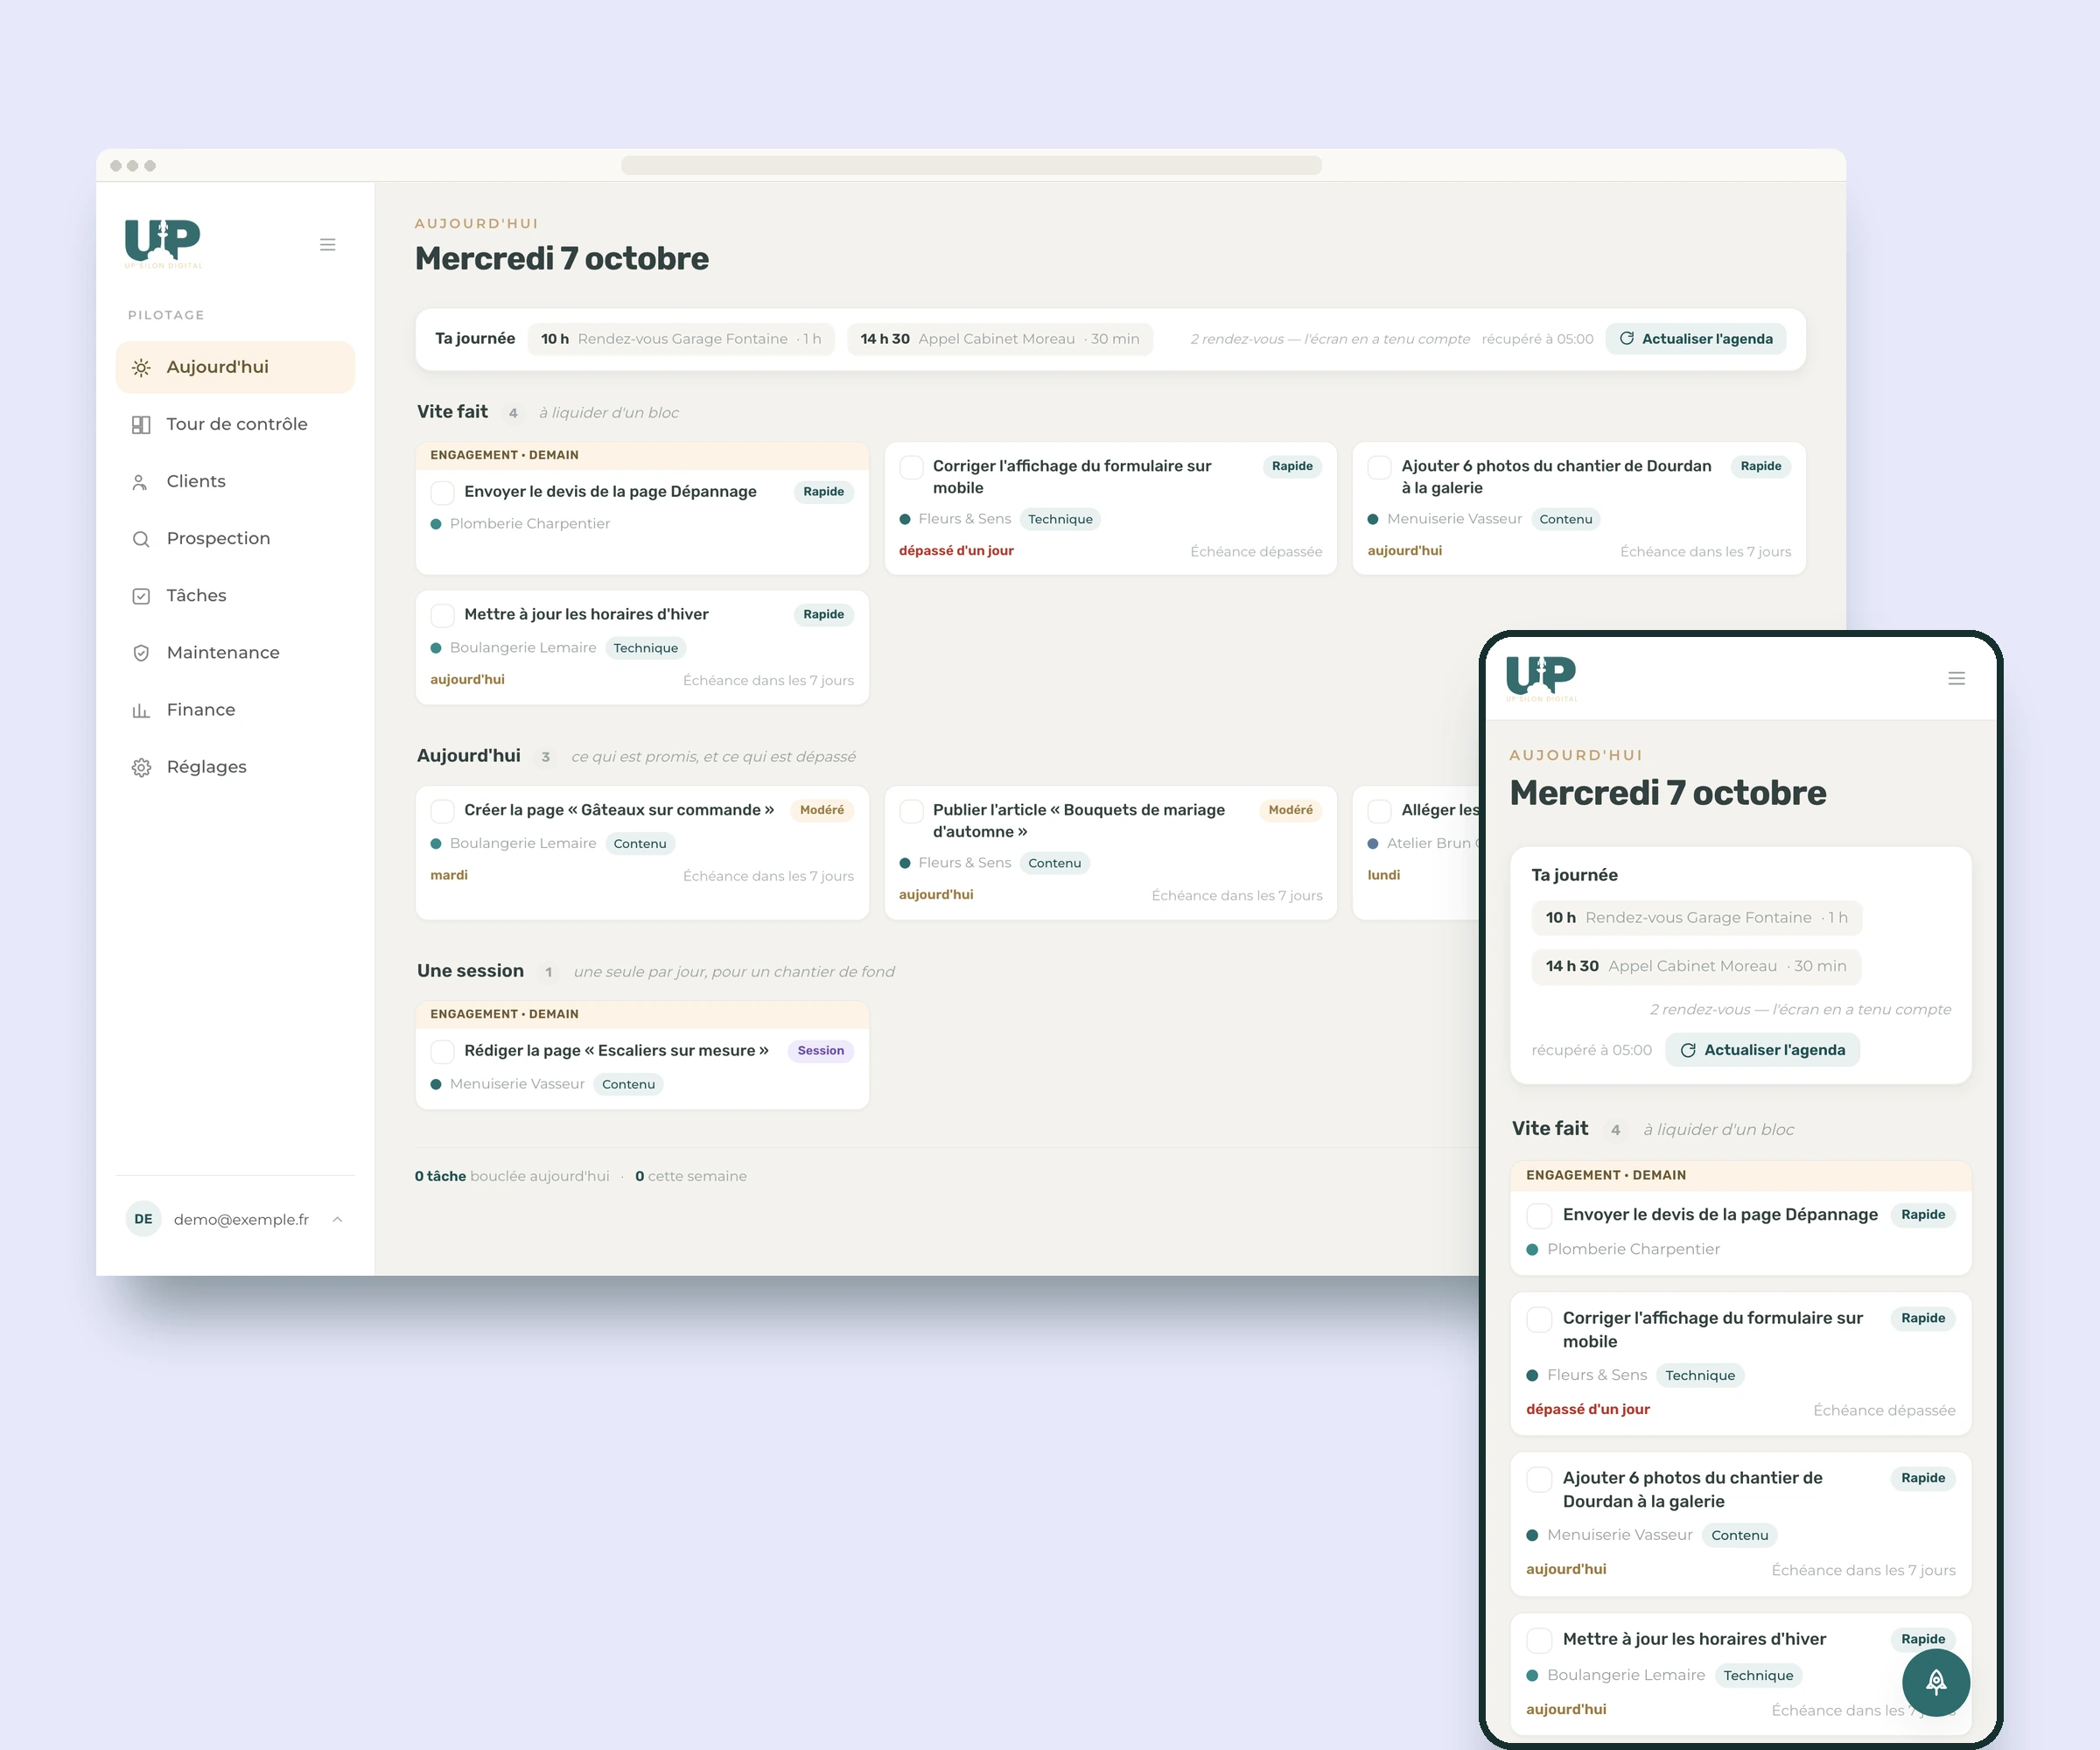Click the Réglages gear icon
Image resolution: width=2100 pixels, height=1750 pixels.
(x=141, y=767)
